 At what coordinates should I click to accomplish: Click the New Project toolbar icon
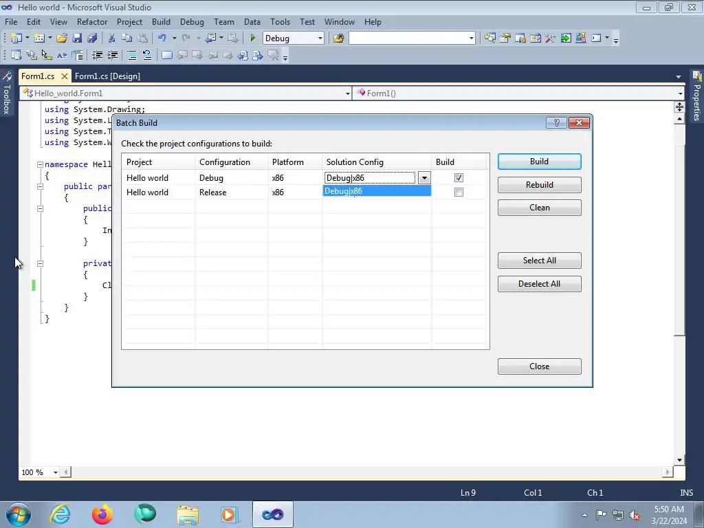click(16, 38)
